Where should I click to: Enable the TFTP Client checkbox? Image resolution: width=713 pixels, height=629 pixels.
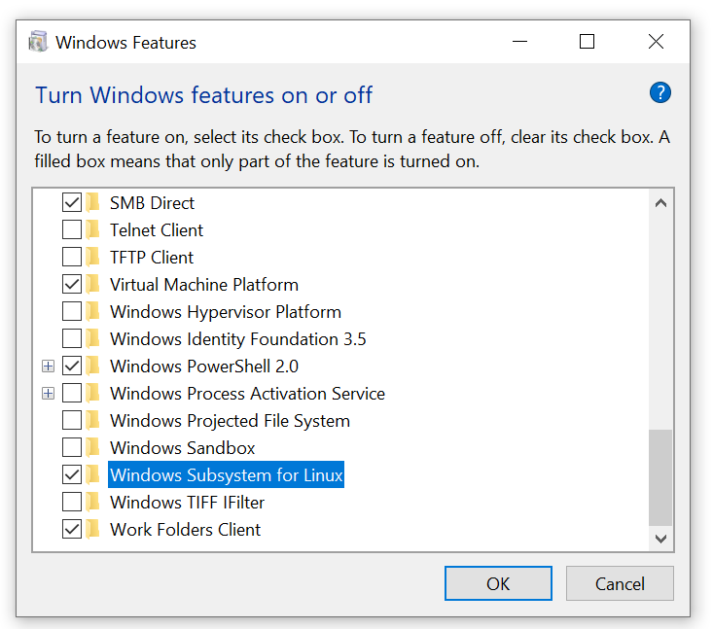pyautogui.click(x=72, y=257)
